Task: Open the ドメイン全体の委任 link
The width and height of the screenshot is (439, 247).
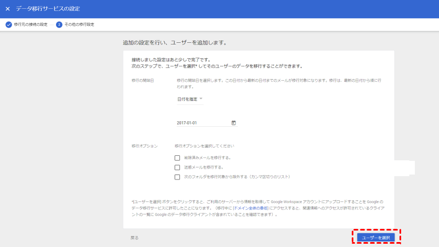Action: tap(251, 208)
